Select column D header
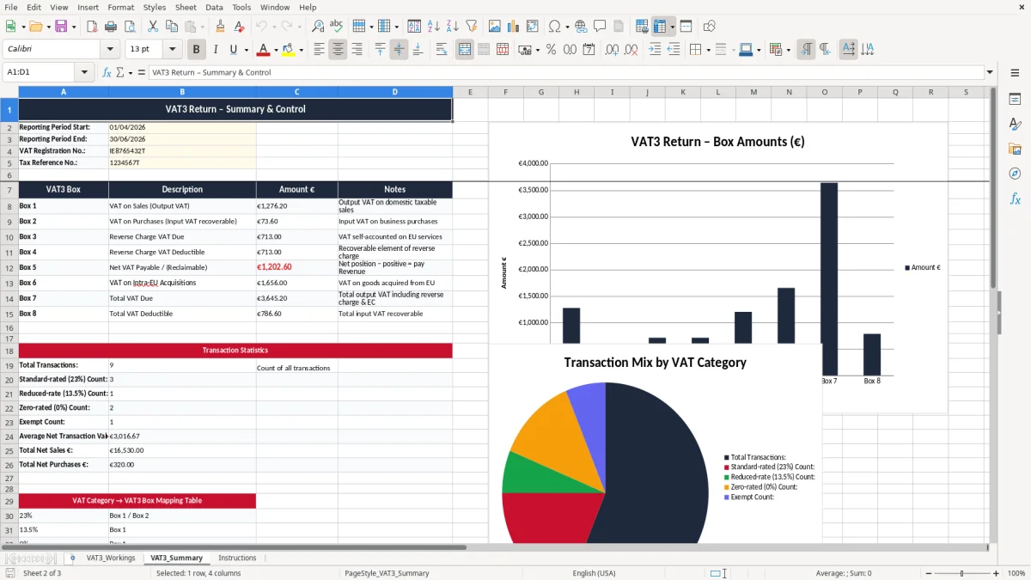The height and width of the screenshot is (580, 1031). [x=395, y=92]
